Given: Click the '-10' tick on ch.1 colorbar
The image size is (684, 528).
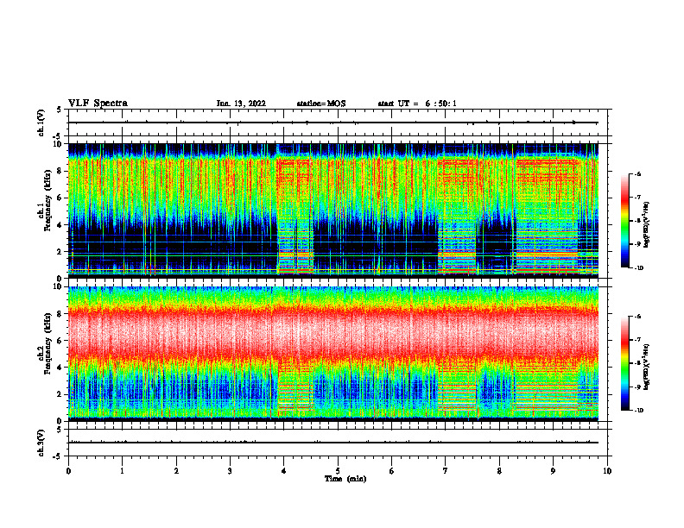Looking at the screenshot, I should pos(638,268).
